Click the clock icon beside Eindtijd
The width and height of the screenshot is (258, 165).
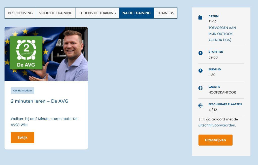pyautogui.click(x=200, y=71)
